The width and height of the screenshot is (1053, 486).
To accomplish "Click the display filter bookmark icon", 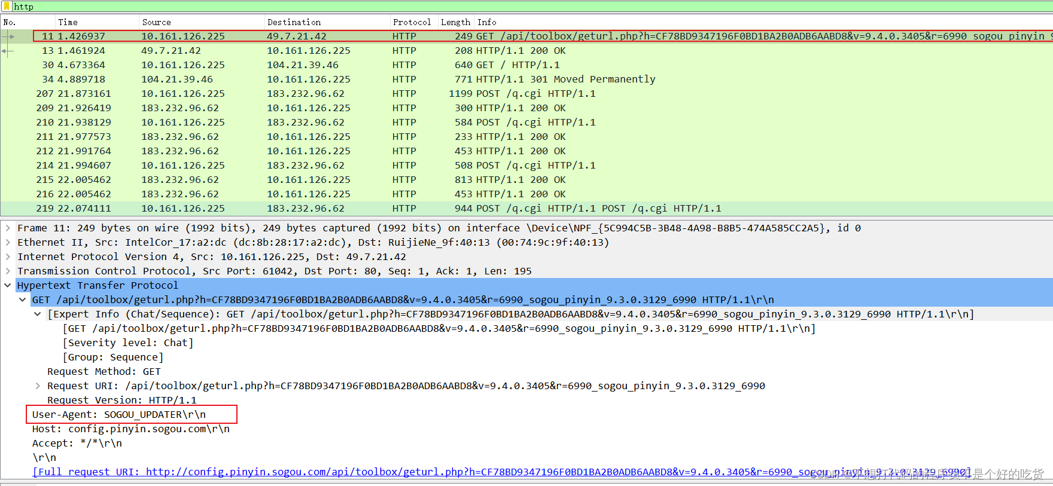I will click(x=7, y=7).
